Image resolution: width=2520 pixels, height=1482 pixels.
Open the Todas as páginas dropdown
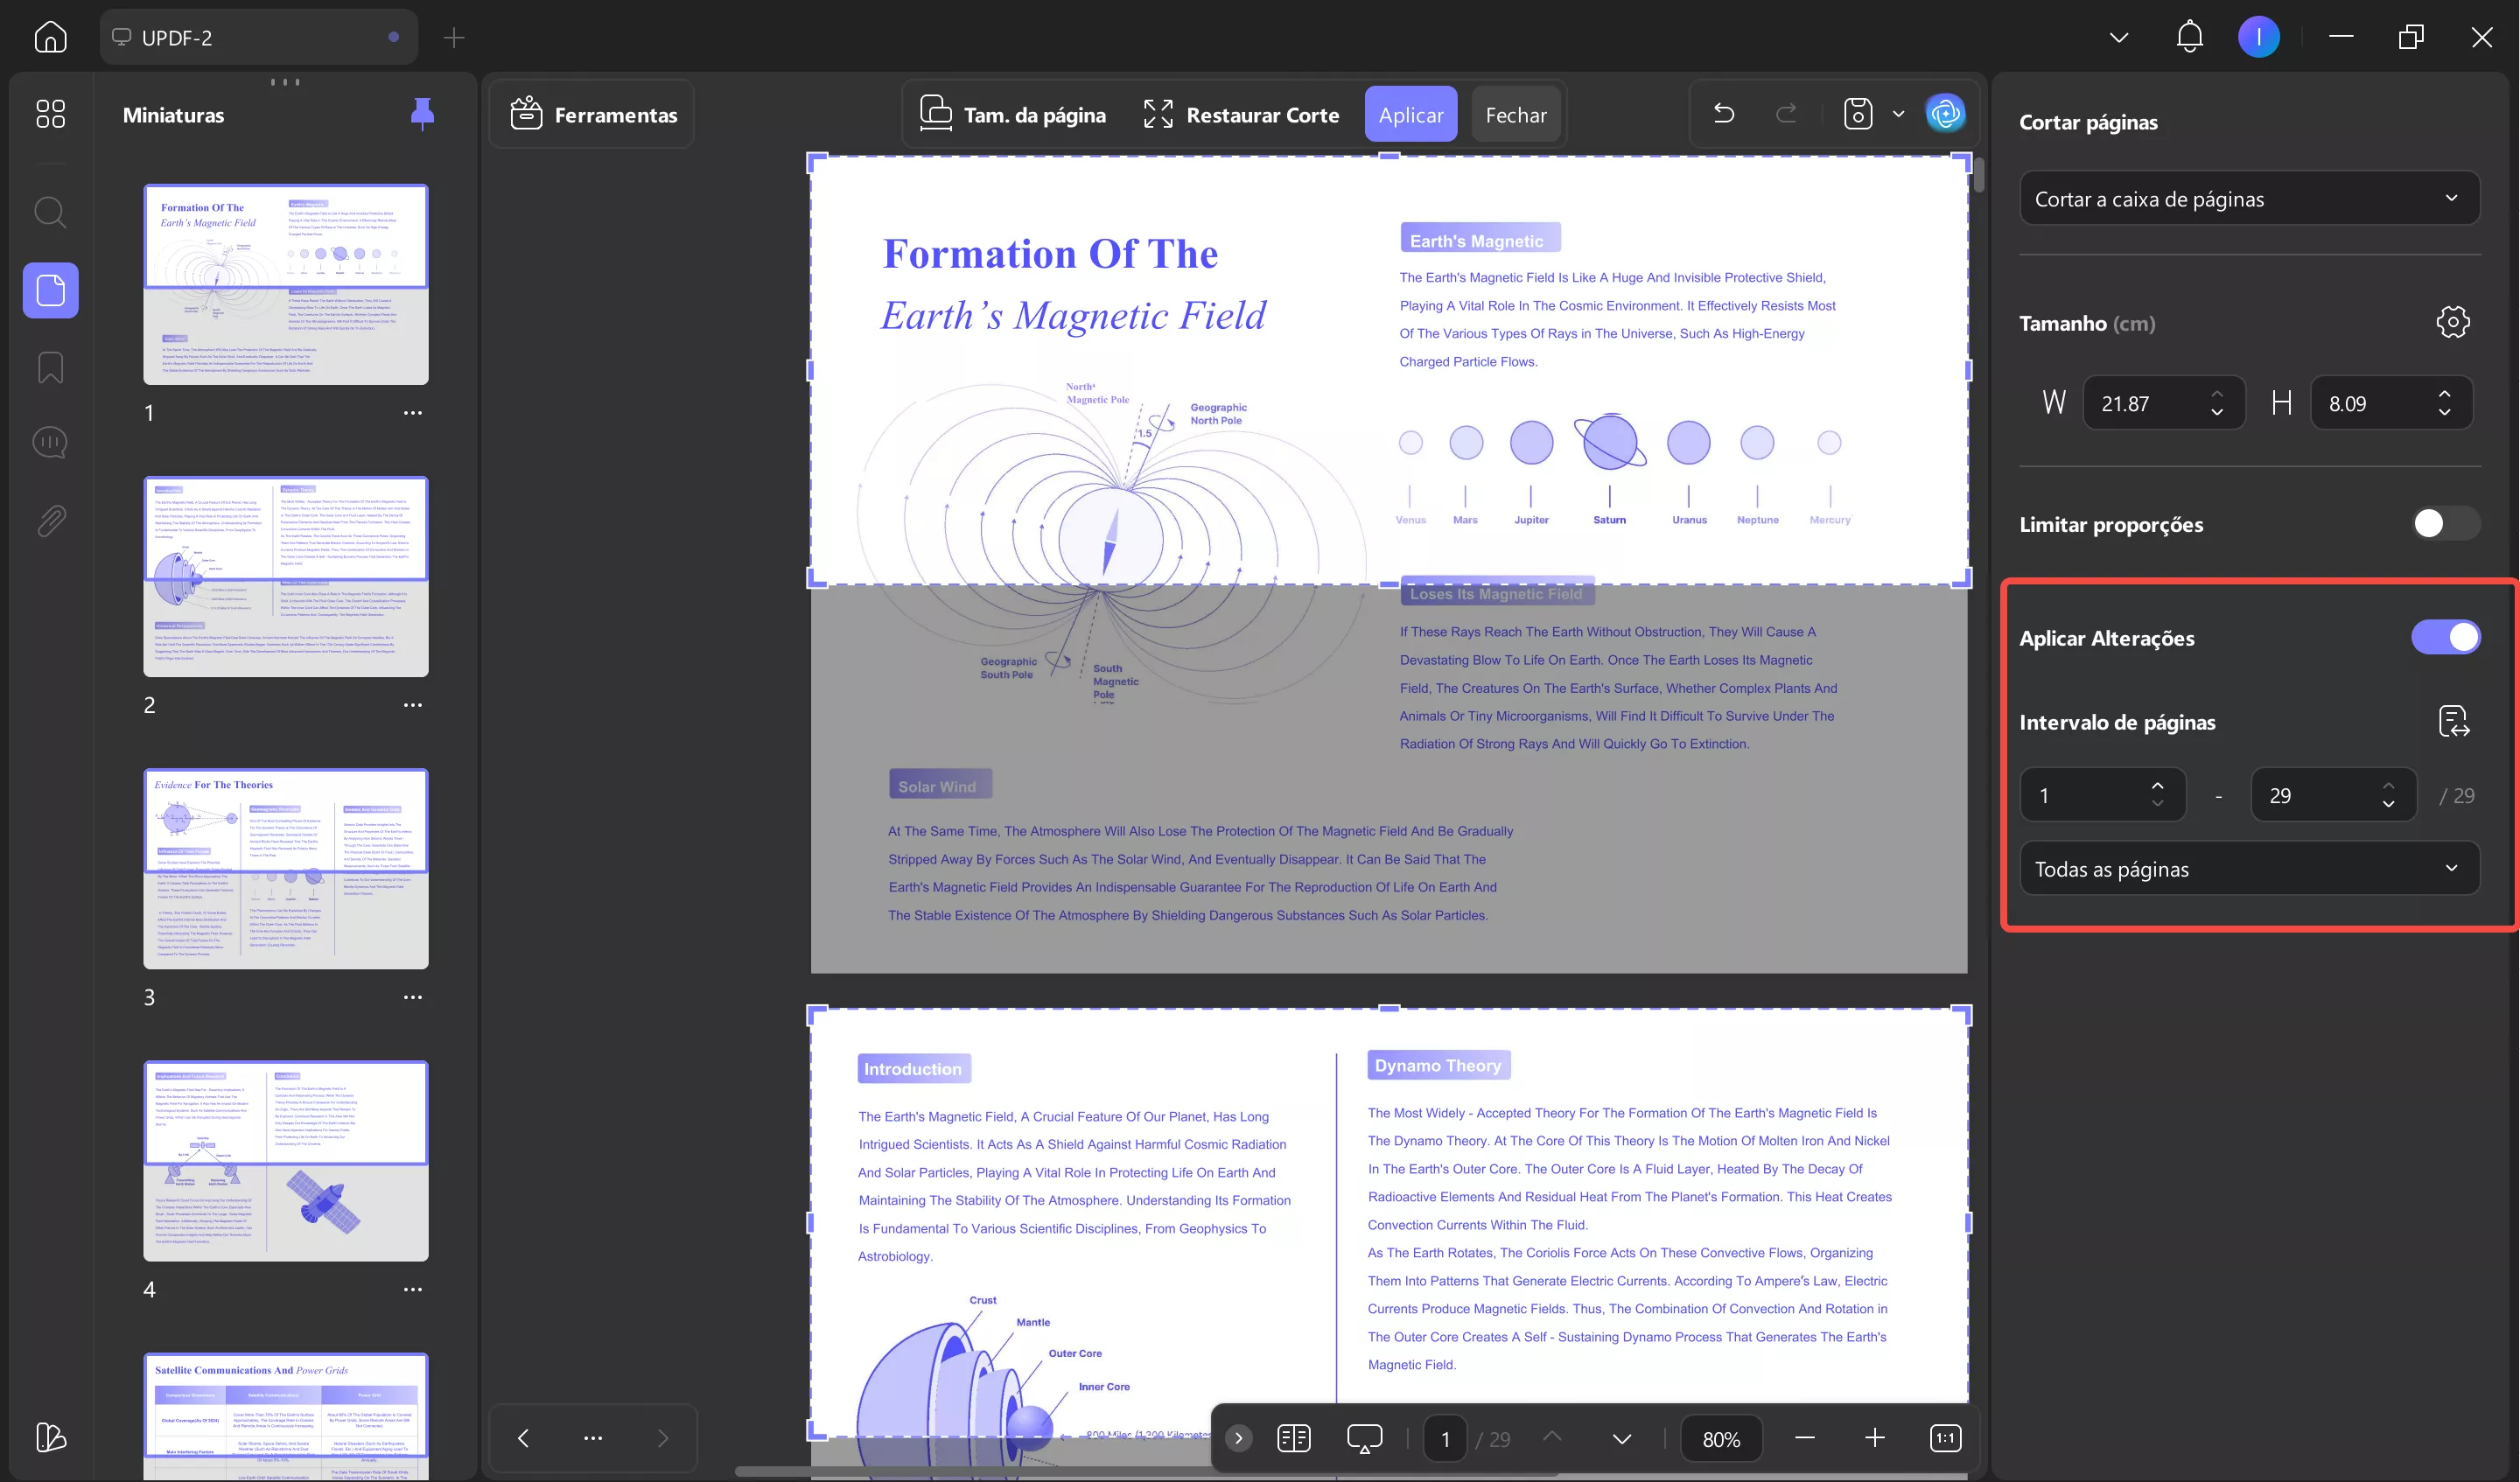click(2248, 869)
